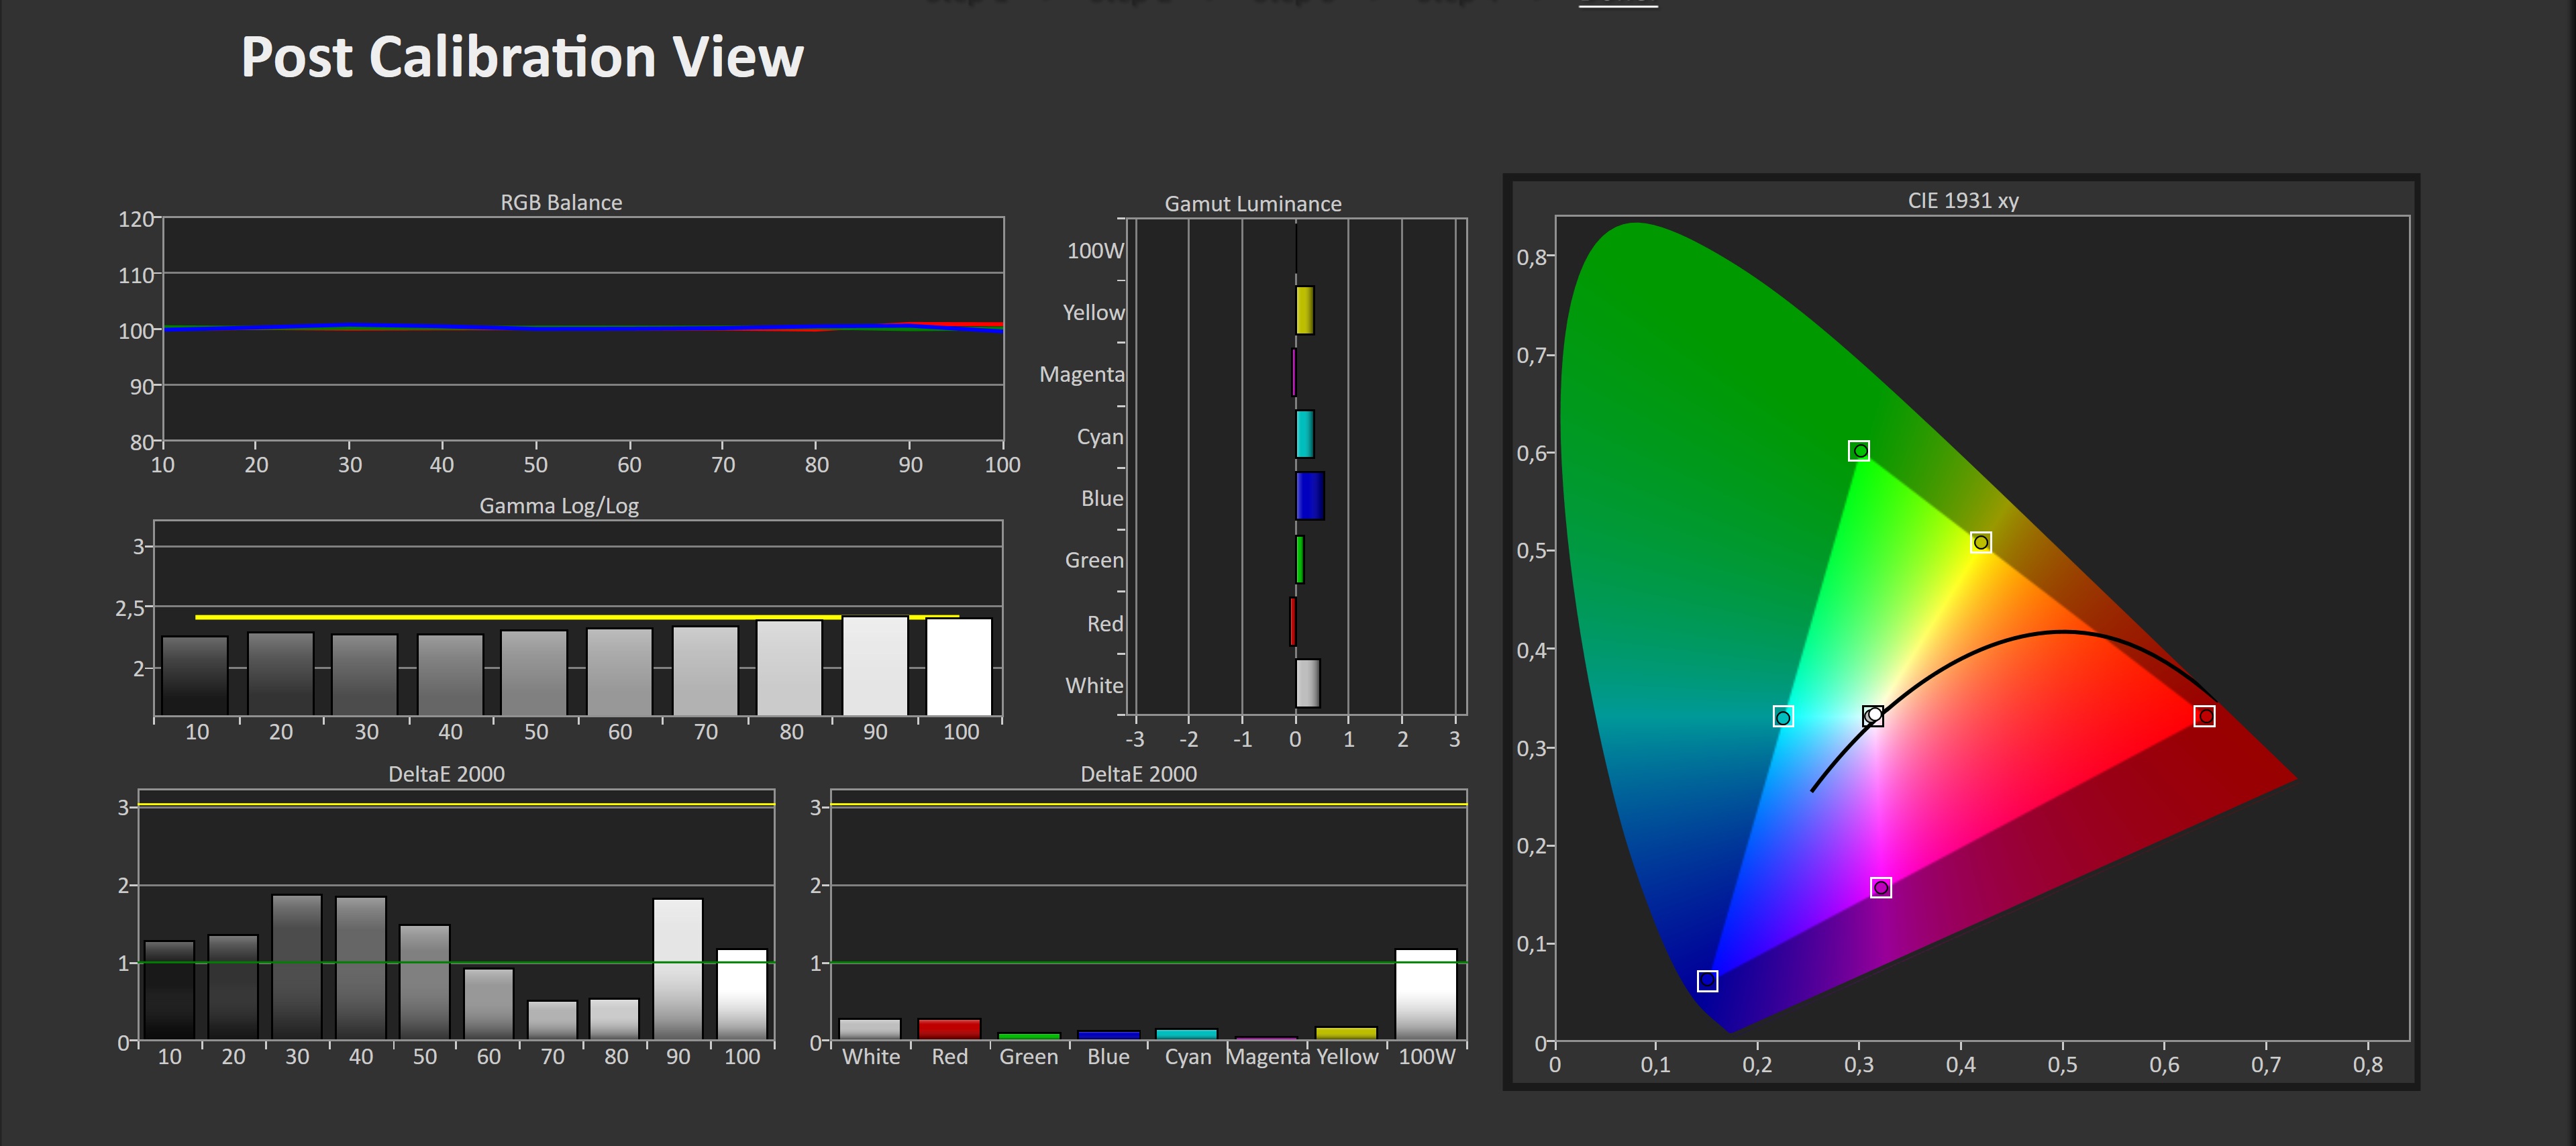Click the cyan secondary marker on CIE chart
Viewport: 2576px width, 1146px height.
[x=1783, y=717]
